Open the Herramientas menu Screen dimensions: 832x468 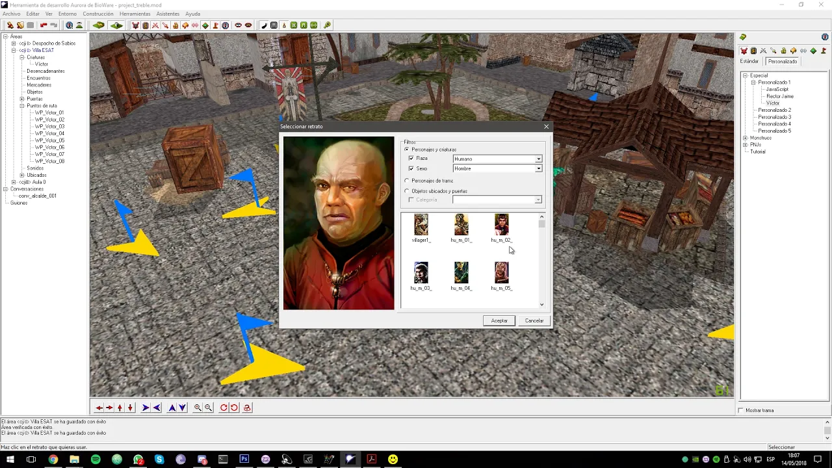point(135,14)
